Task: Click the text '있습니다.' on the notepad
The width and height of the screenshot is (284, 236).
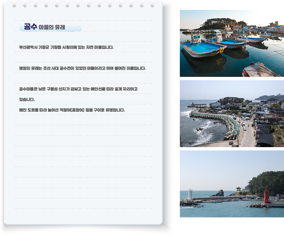Action: click(27, 99)
